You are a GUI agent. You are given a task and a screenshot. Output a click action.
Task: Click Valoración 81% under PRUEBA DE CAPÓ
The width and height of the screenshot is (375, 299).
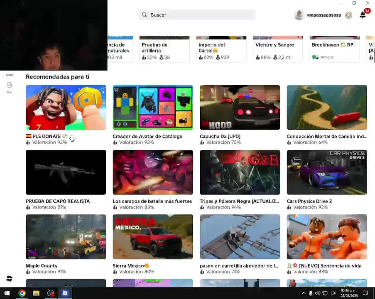click(x=49, y=207)
